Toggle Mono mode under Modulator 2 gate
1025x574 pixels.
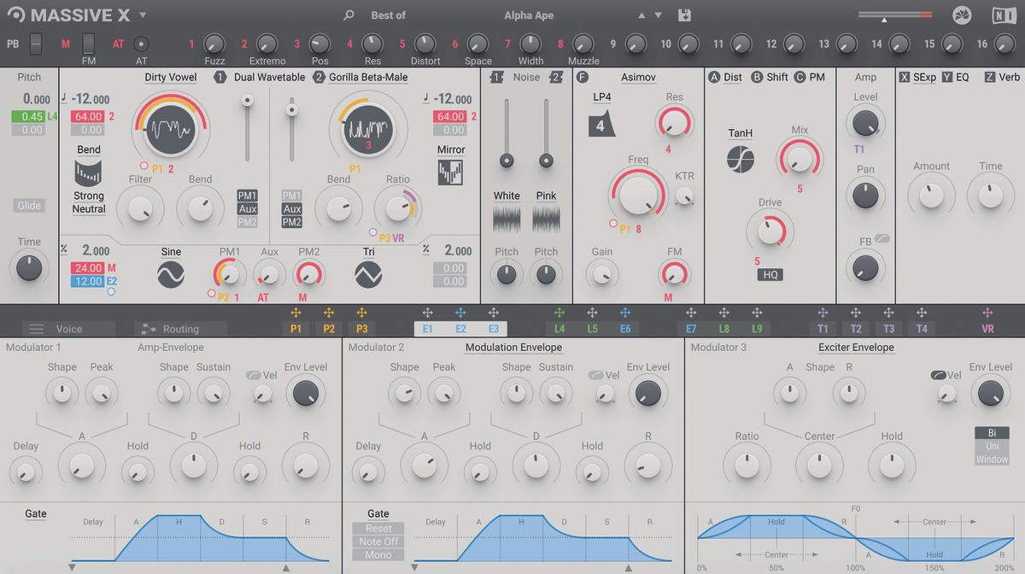(378, 554)
